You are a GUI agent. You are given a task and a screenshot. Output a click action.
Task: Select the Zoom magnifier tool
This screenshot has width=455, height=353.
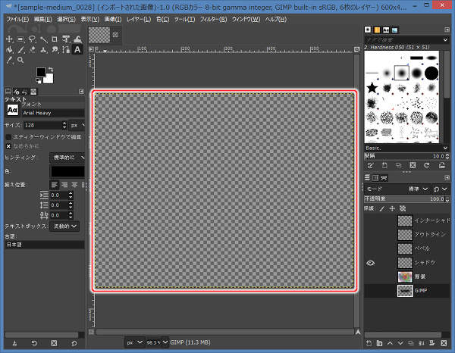(20, 61)
